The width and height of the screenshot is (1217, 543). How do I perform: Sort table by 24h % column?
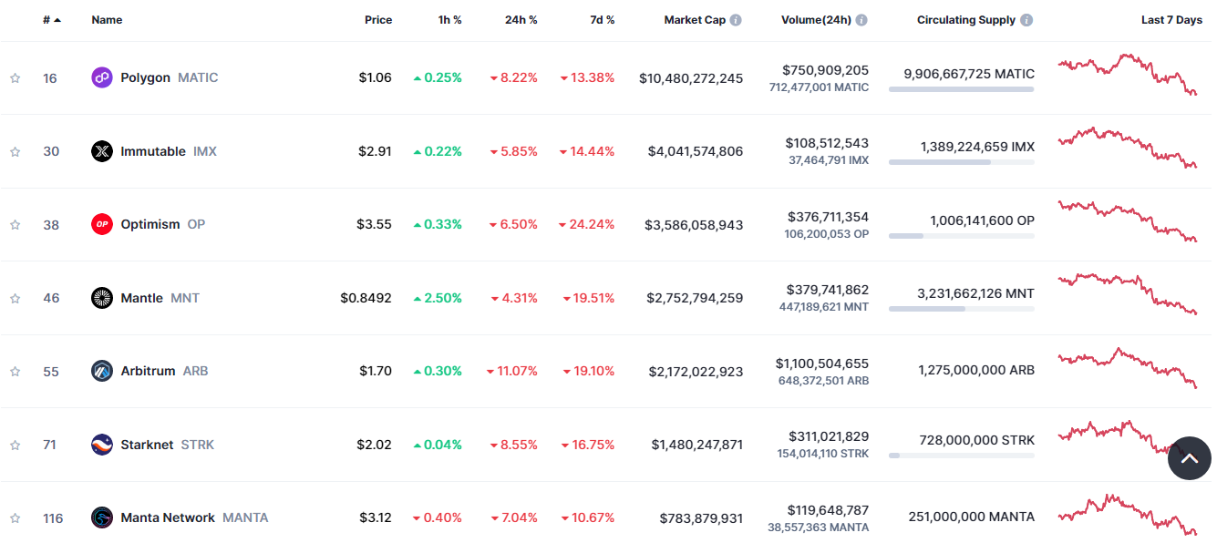[521, 20]
